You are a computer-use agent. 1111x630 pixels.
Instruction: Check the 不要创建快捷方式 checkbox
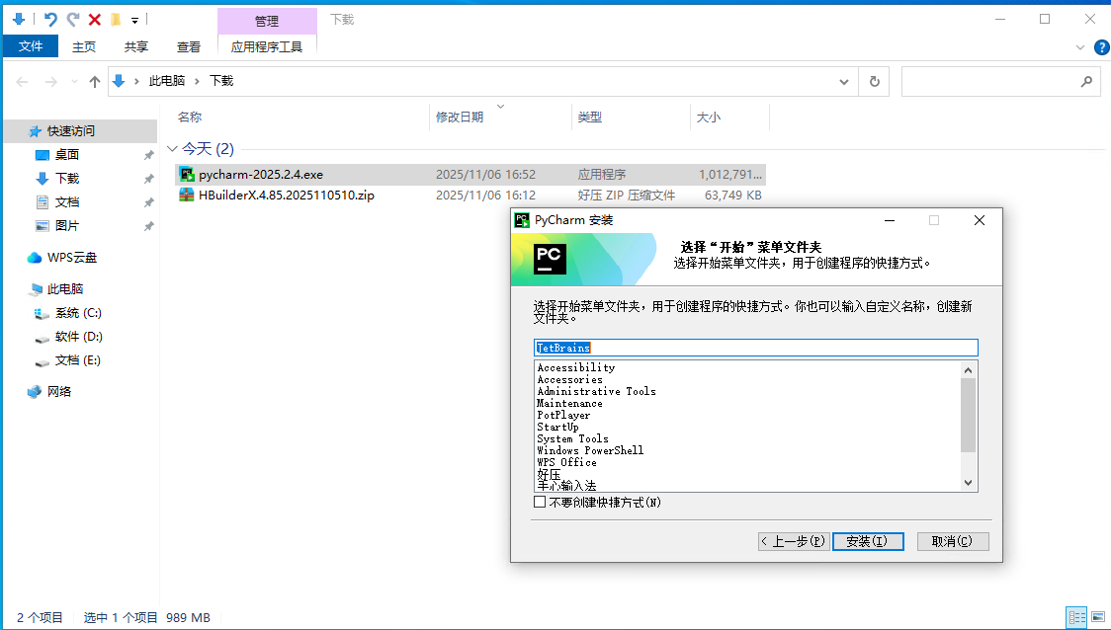(540, 502)
